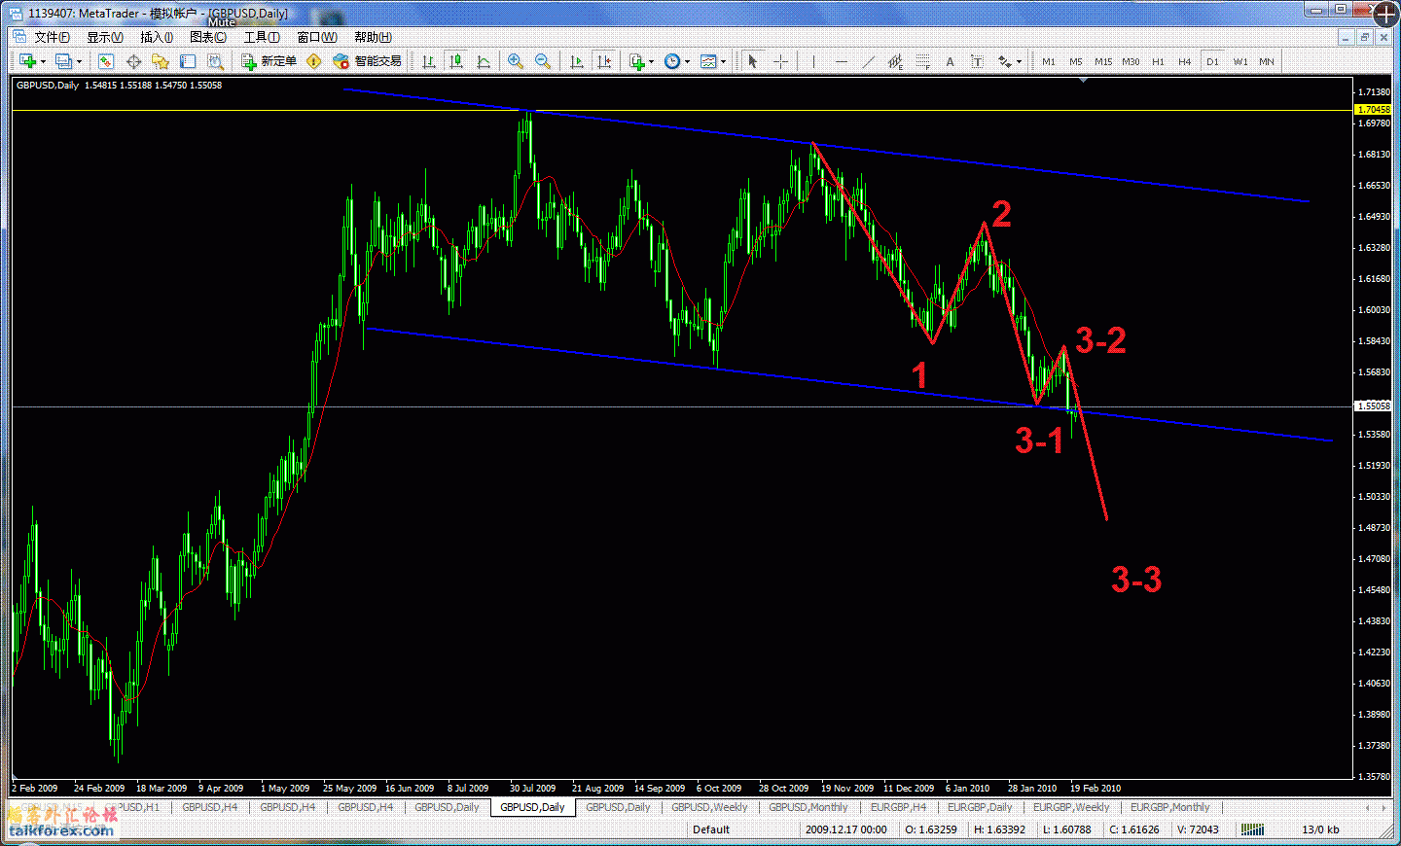Expand the templates dropdown arrow
Image resolution: width=1401 pixels, height=846 pixels.
723,61
